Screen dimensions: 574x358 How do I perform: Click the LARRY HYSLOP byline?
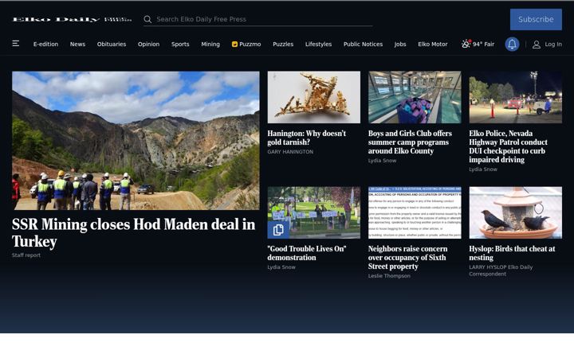coord(501,270)
